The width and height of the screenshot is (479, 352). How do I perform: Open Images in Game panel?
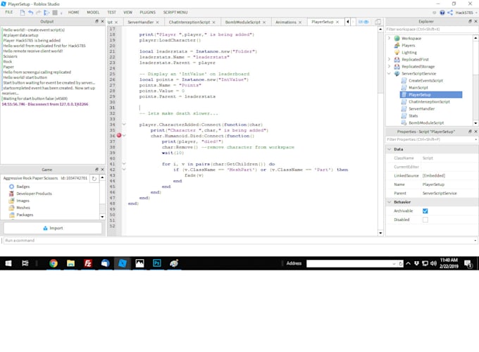coord(23,201)
